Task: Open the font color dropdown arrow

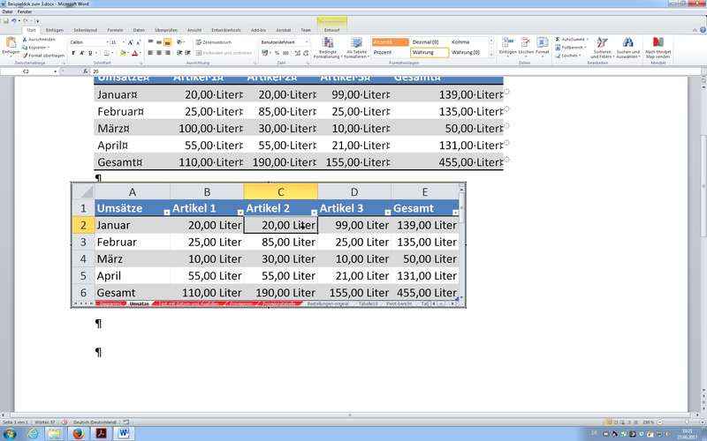Action: point(140,54)
